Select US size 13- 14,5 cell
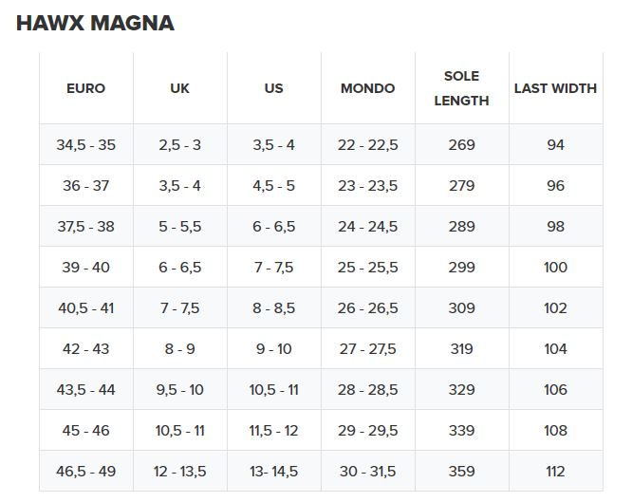Image resolution: width=632 pixels, height=502 pixels. [273, 472]
